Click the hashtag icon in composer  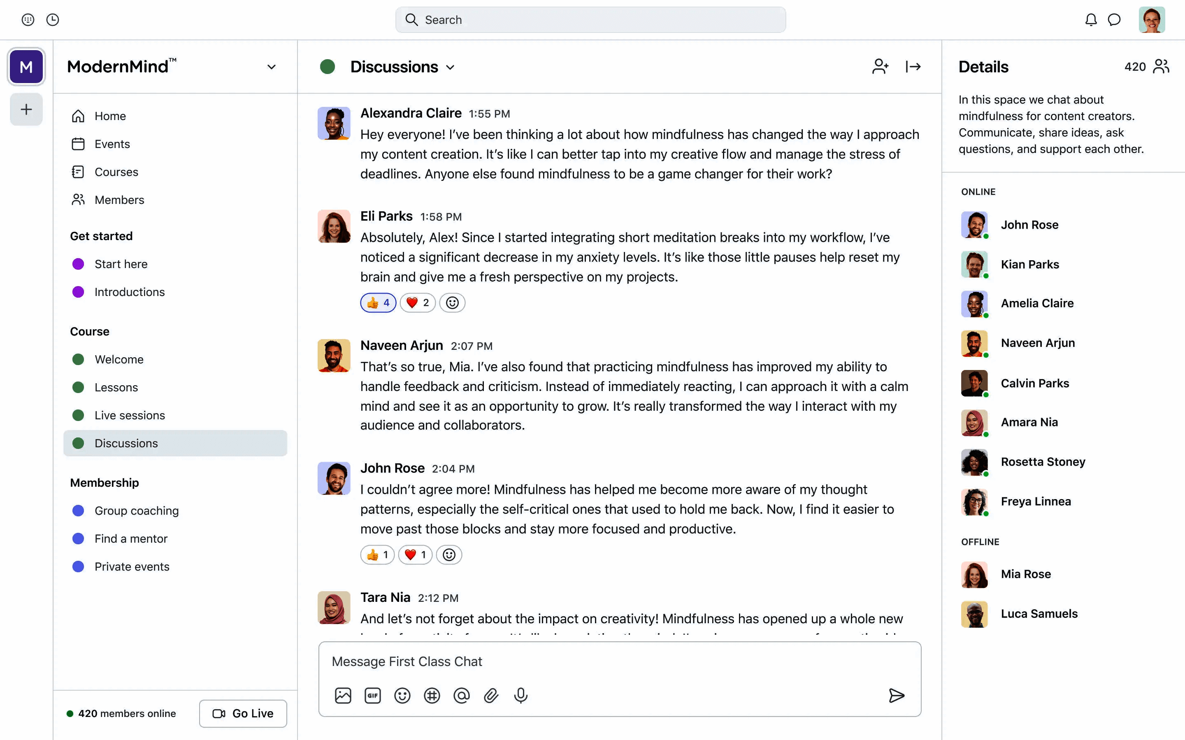[432, 696]
